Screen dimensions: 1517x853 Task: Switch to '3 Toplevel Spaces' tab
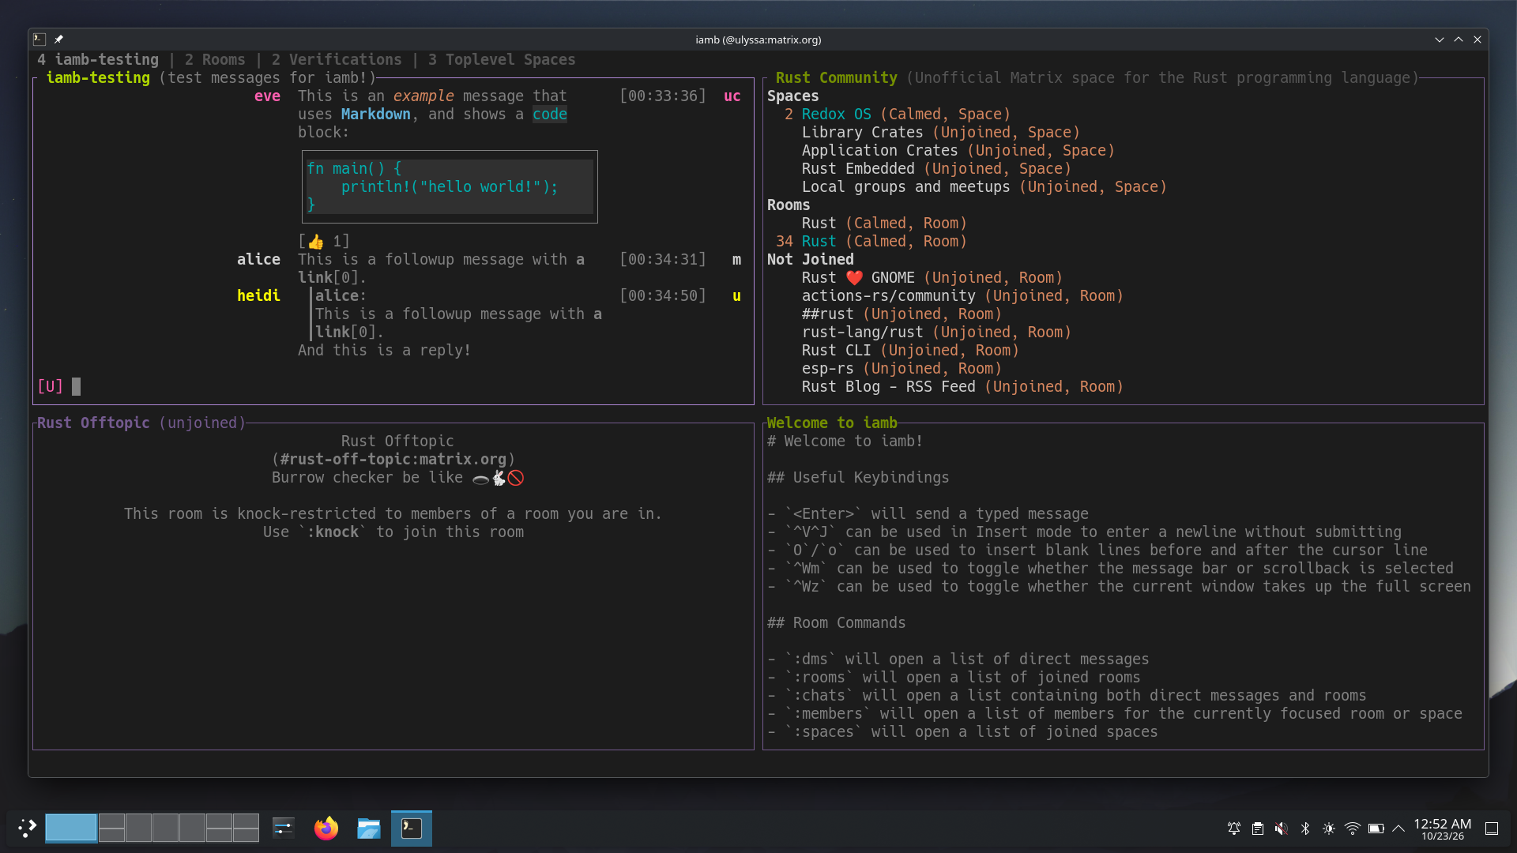tap(502, 60)
